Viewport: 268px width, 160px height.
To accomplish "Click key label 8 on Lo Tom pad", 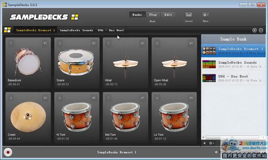I will tap(157, 98).
